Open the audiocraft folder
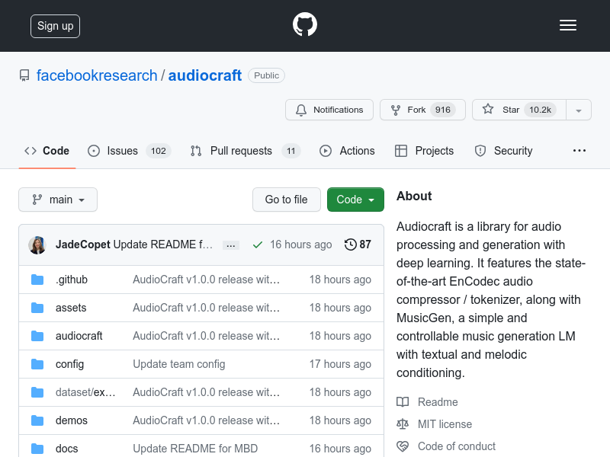 click(79, 336)
